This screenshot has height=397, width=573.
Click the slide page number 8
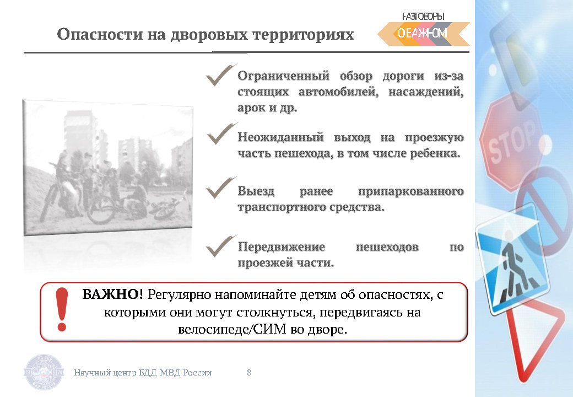click(249, 373)
